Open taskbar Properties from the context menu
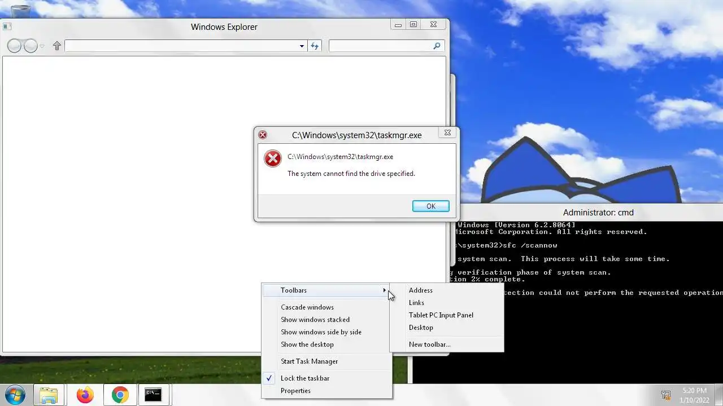This screenshot has height=406, width=723. [x=295, y=391]
